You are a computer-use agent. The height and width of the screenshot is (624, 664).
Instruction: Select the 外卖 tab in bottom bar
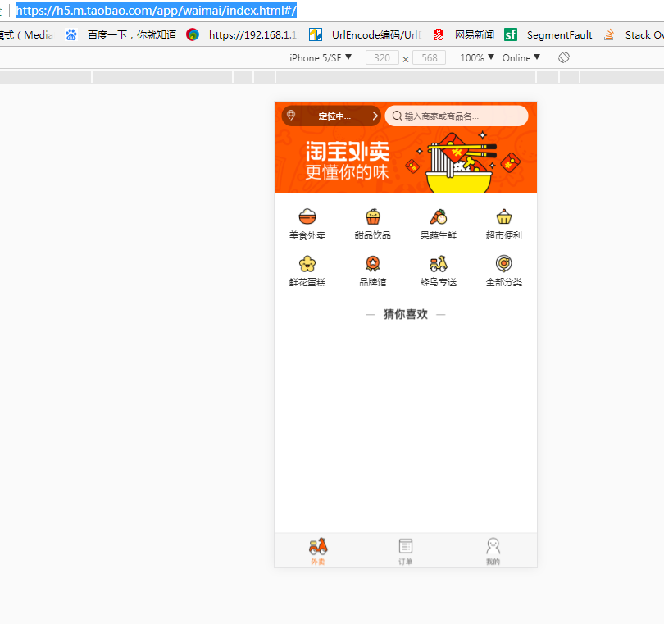[318, 551]
